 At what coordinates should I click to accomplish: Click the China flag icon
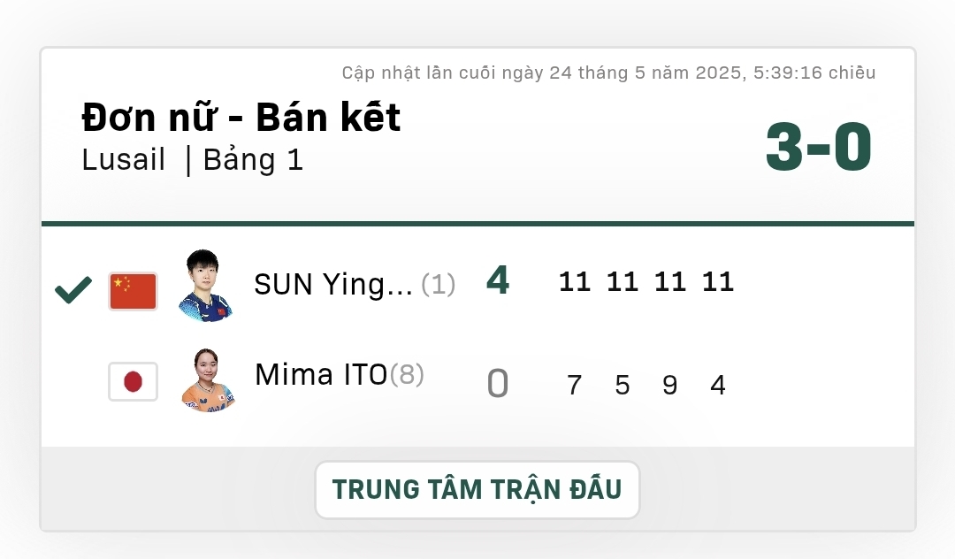133,291
